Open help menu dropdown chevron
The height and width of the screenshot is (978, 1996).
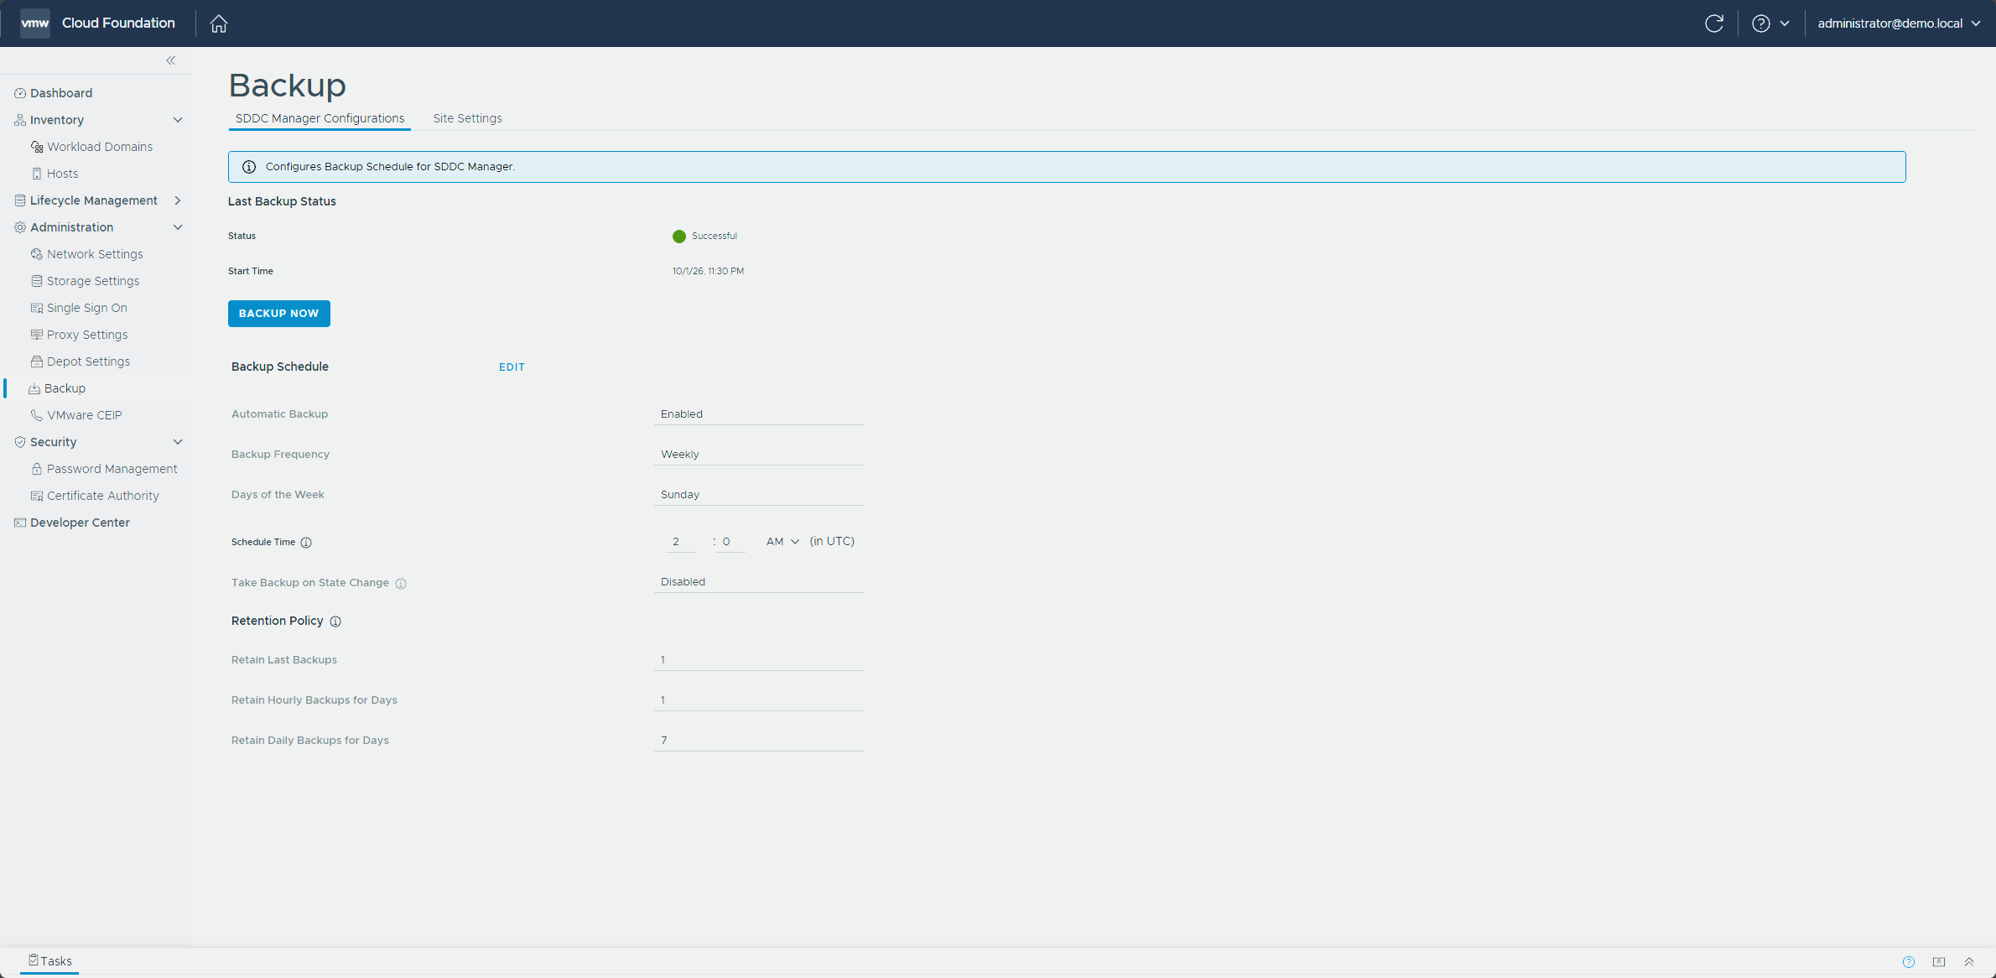click(1785, 23)
